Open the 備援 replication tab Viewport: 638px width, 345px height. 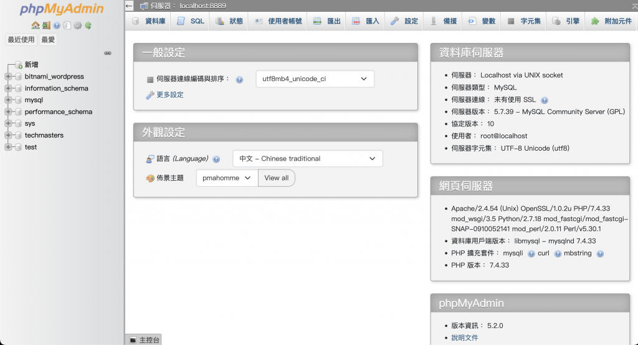[x=443, y=21]
